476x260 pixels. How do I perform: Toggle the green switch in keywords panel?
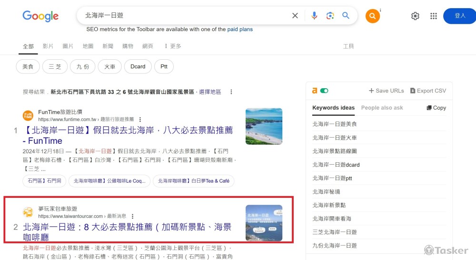[x=325, y=91]
